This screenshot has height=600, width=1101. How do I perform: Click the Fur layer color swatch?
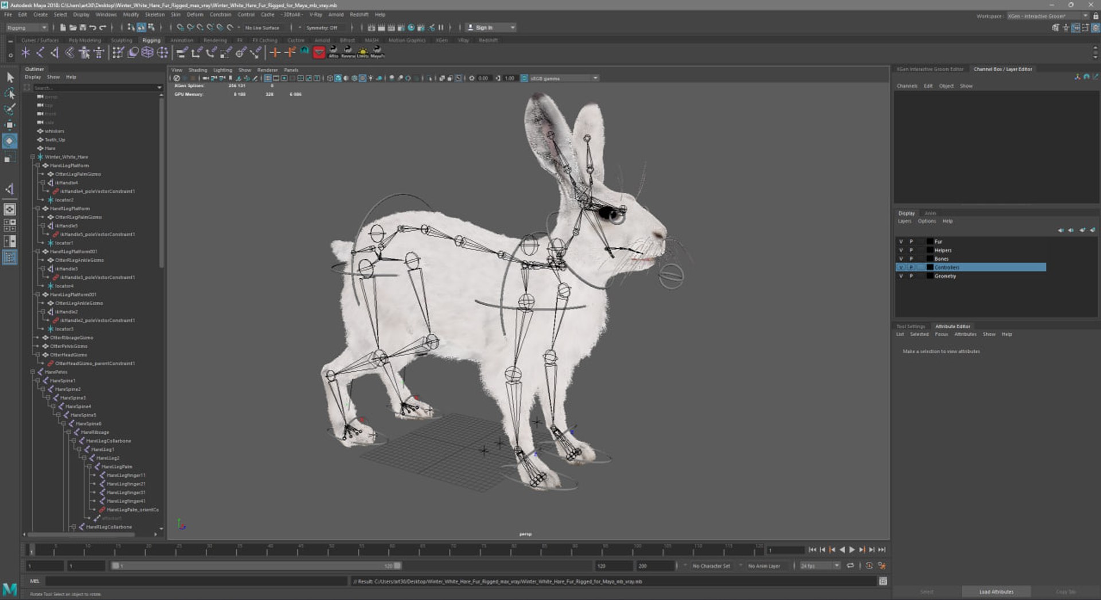point(930,241)
